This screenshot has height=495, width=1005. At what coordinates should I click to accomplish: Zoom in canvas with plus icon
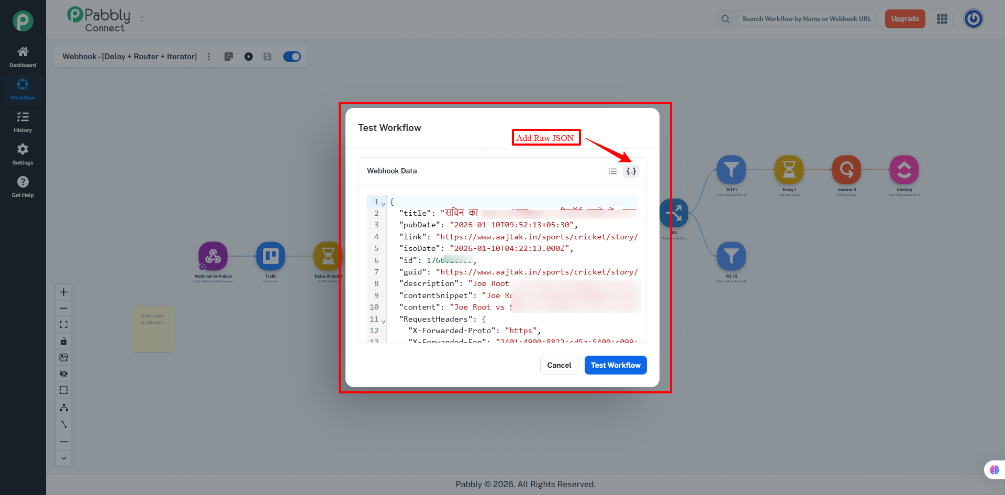(x=64, y=292)
